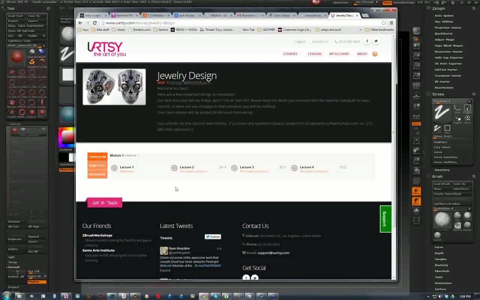Expand the Lazy Mouse section
The height and width of the screenshot is (300, 480).
pos(442,147)
